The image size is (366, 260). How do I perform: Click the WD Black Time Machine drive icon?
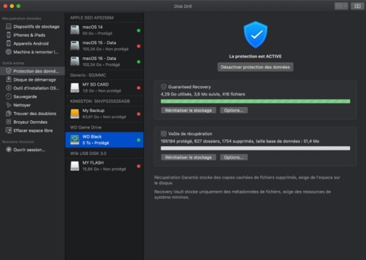point(75,140)
